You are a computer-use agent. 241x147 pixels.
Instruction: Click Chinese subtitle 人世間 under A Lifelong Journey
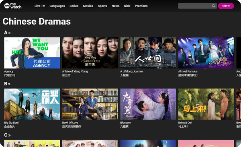(x=125, y=75)
